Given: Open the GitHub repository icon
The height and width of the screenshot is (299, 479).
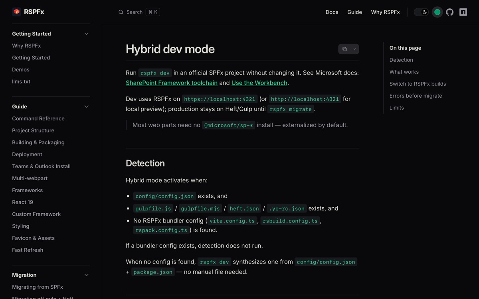Looking at the screenshot, I should (x=450, y=12).
